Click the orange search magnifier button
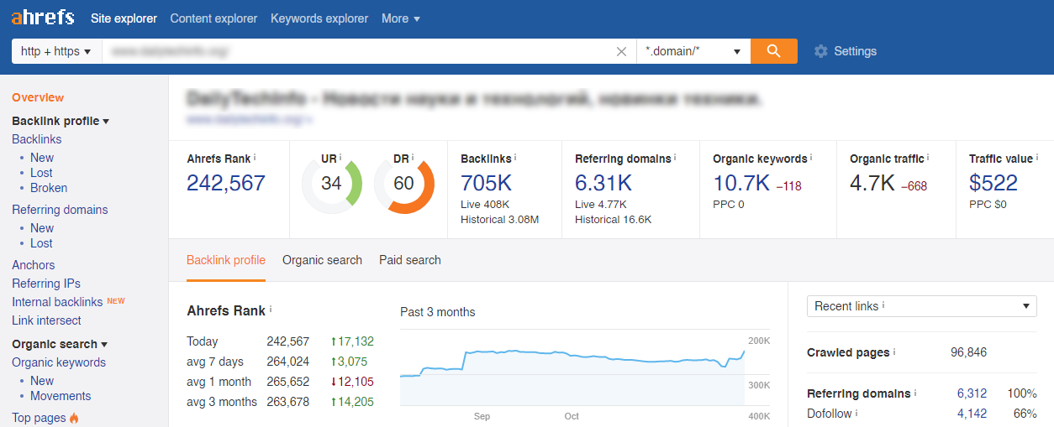 click(773, 51)
